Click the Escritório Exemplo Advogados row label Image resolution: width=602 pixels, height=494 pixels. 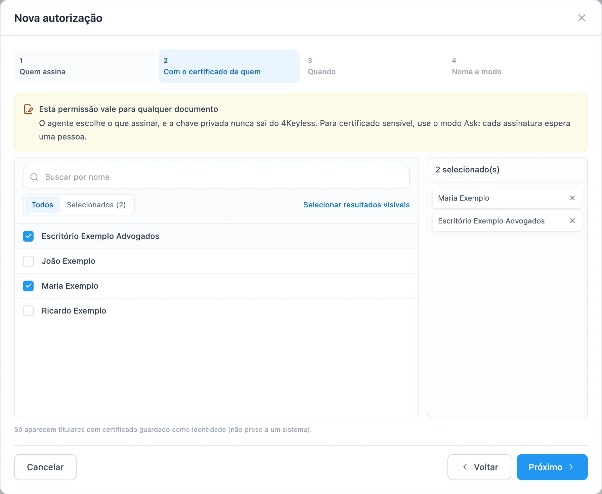point(100,236)
